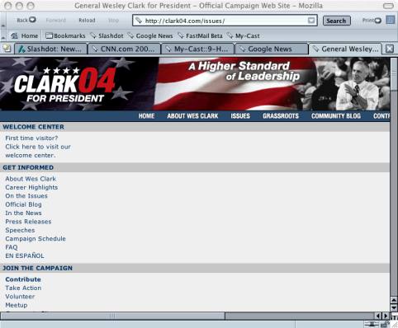
Task: Click the Mozilla throbber icon
Action: tap(391, 20)
